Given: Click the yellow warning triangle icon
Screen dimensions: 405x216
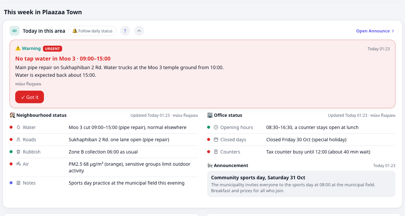Looking at the screenshot, I should click(x=18, y=49).
